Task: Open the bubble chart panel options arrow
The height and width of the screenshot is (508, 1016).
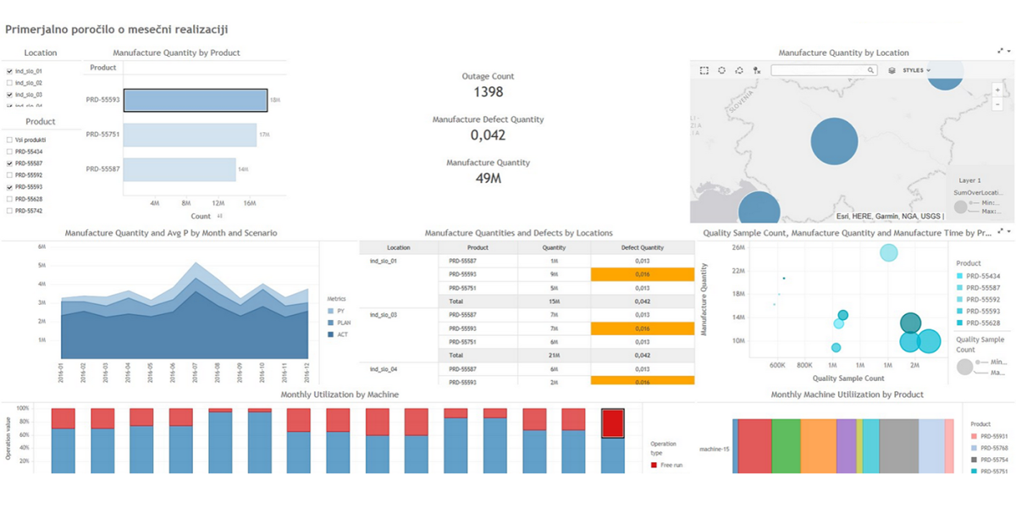Action: 1008,231
